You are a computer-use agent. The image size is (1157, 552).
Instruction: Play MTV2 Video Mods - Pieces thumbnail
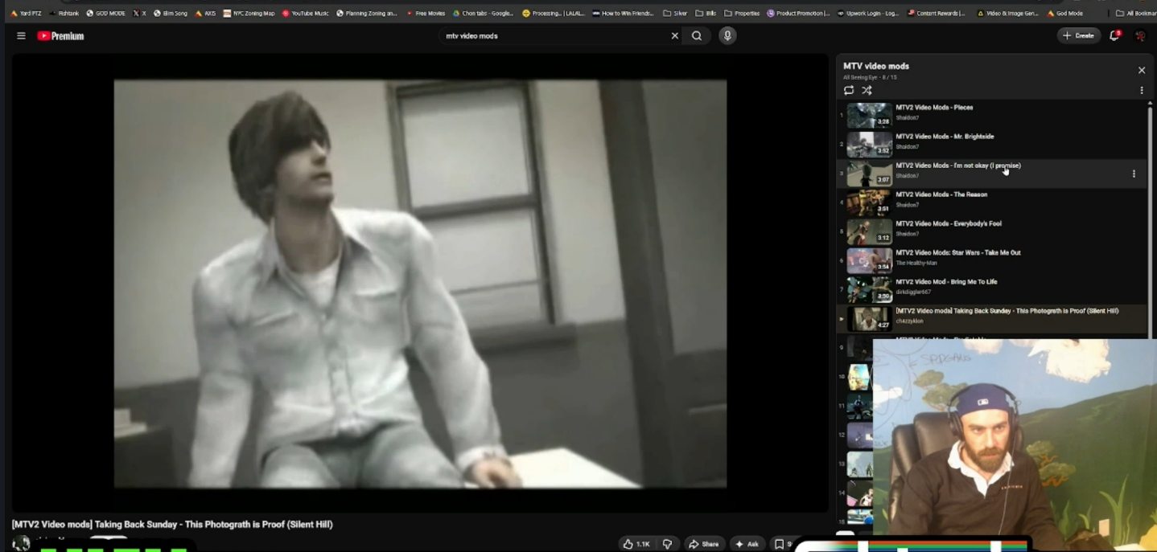click(869, 115)
